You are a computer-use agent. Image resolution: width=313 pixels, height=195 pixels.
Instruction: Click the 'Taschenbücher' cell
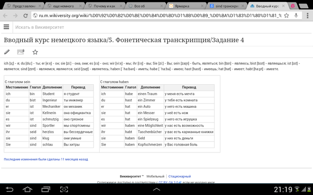coord(150,132)
